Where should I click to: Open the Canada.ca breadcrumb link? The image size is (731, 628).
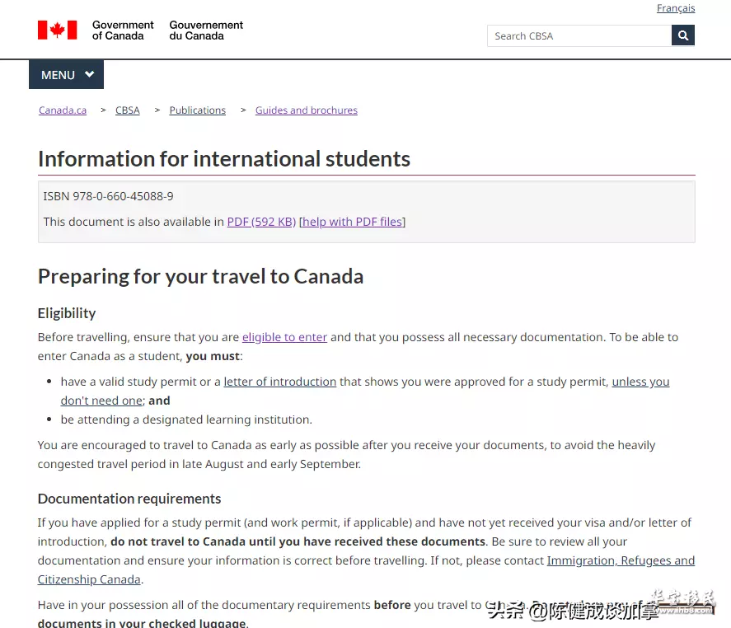pos(63,110)
